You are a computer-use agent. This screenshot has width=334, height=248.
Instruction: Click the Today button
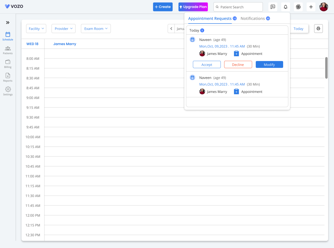(x=298, y=29)
